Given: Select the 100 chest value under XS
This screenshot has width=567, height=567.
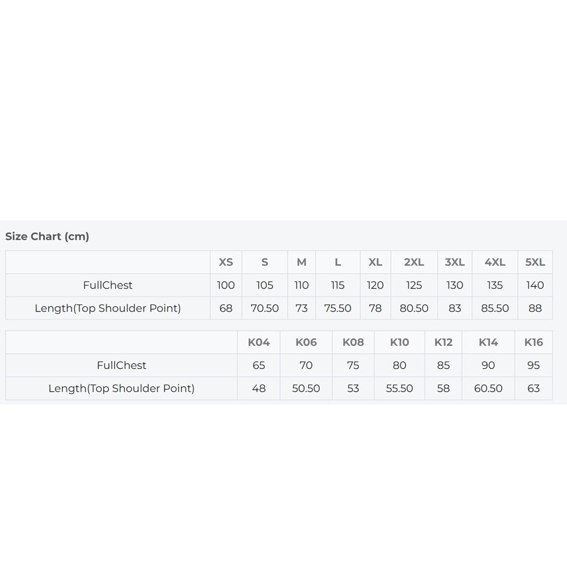Looking at the screenshot, I should (x=226, y=285).
